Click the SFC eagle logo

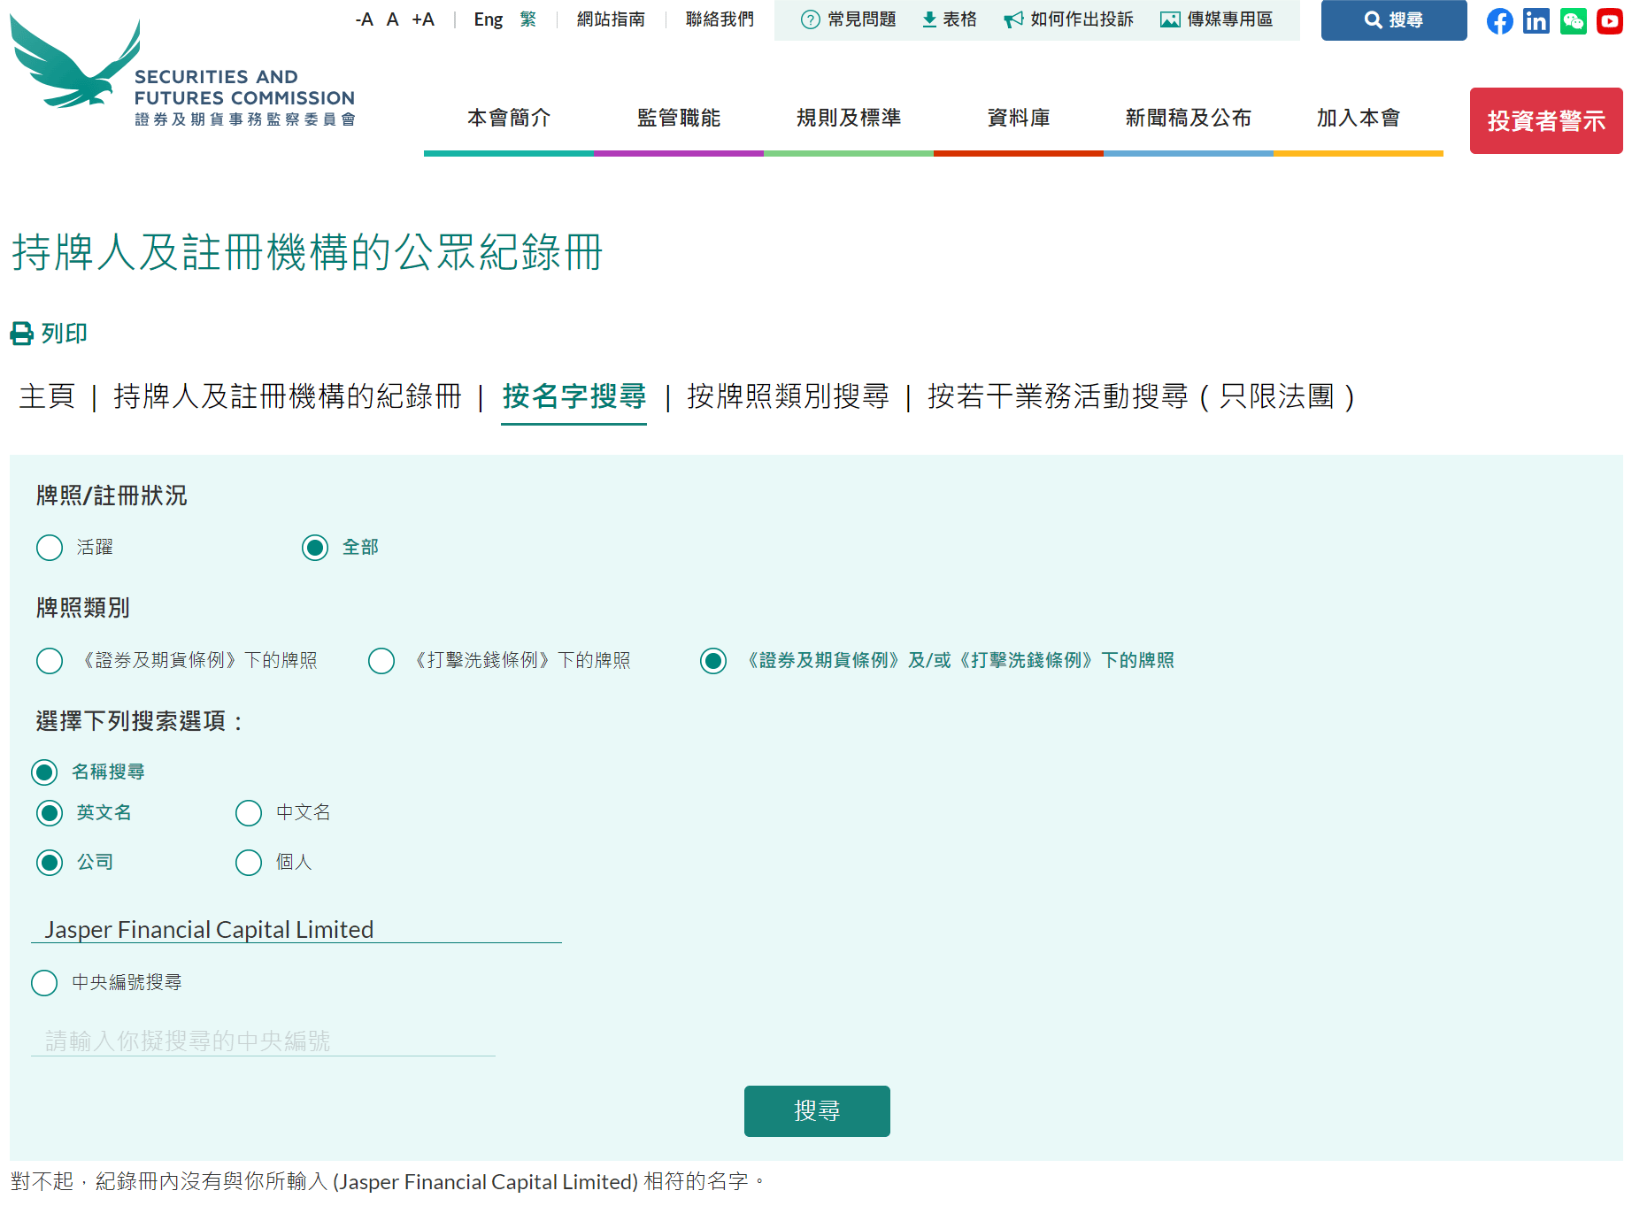pyautogui.click(x=75, y=62)
